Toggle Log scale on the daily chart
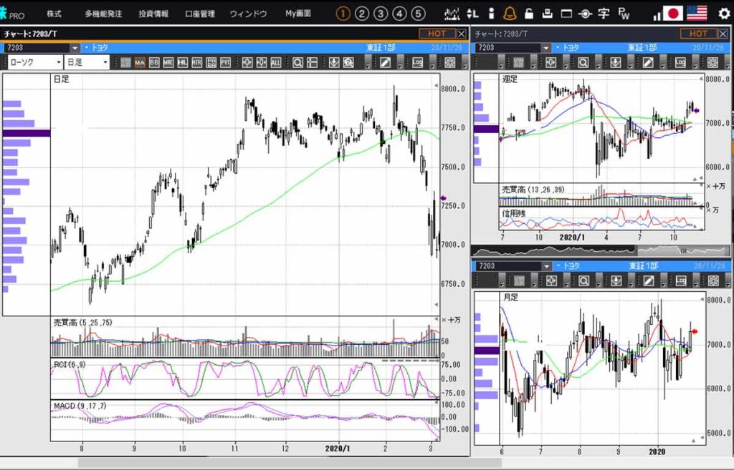The image size is (734, 470). 417,62
